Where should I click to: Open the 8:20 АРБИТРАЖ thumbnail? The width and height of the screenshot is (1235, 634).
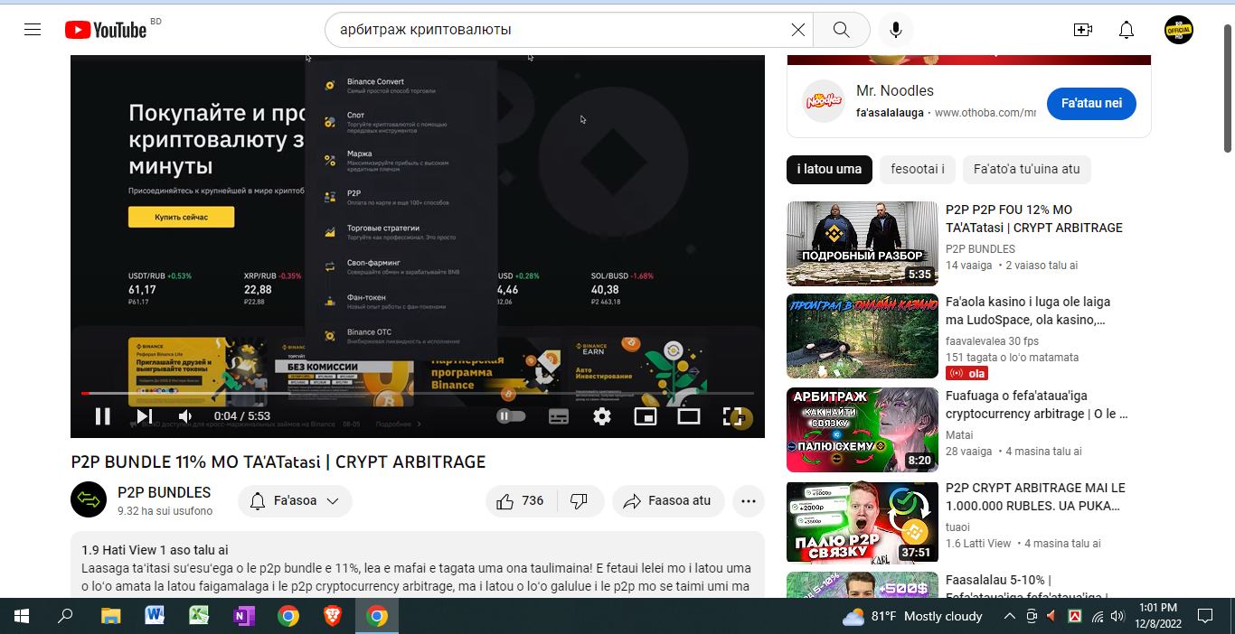pyautogui.click(x=863, y=430)
